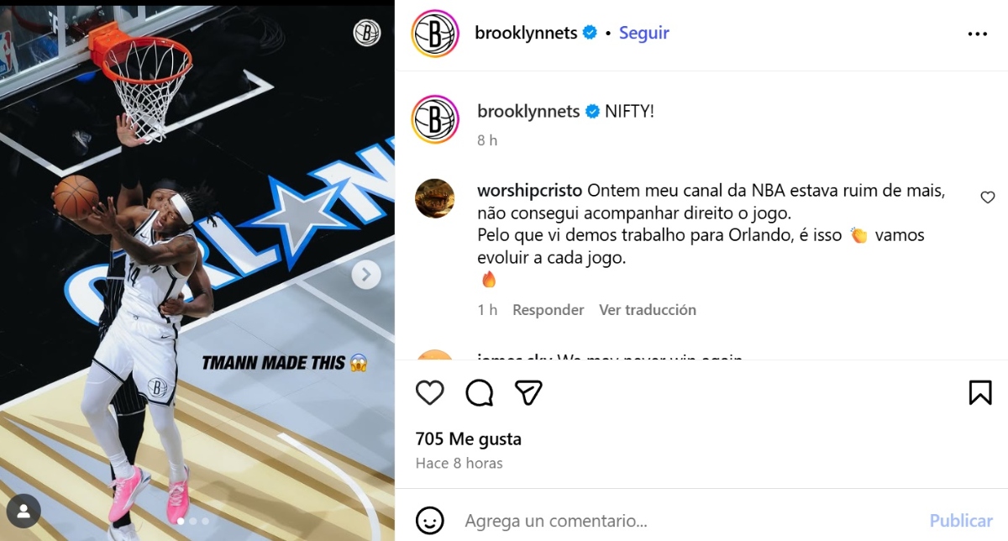This screenshot has height=541, width=1008.
Task: Go to next photo with carousel arrow
Action: pyautogui.click(x=366, y=274)
